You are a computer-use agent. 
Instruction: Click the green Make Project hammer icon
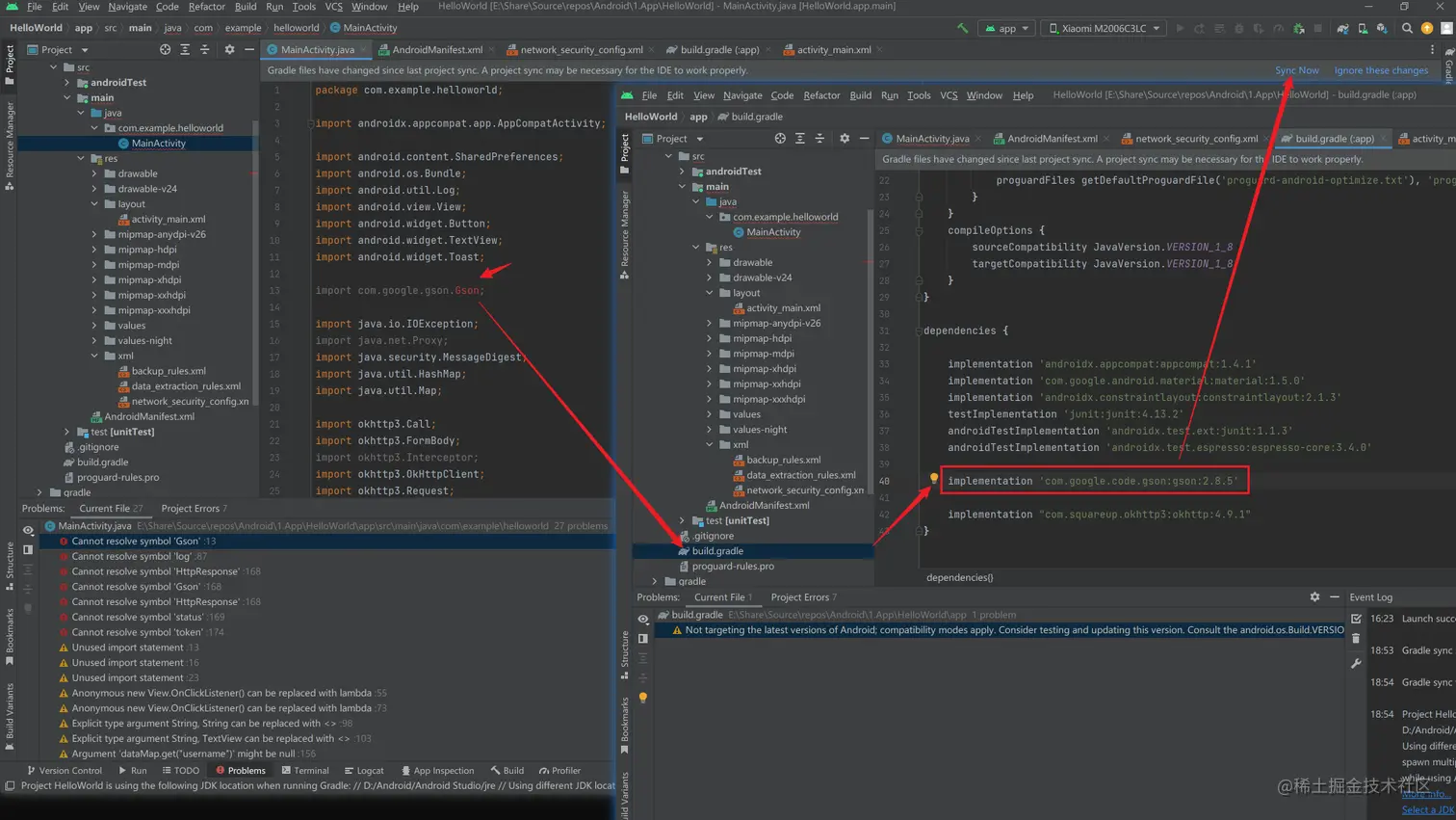coord(963,28)
